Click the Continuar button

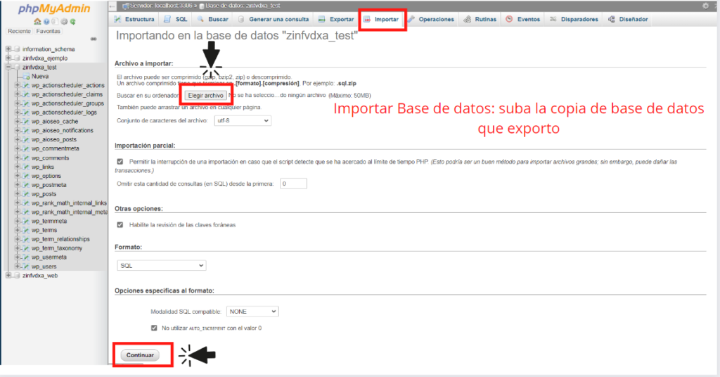140,355
